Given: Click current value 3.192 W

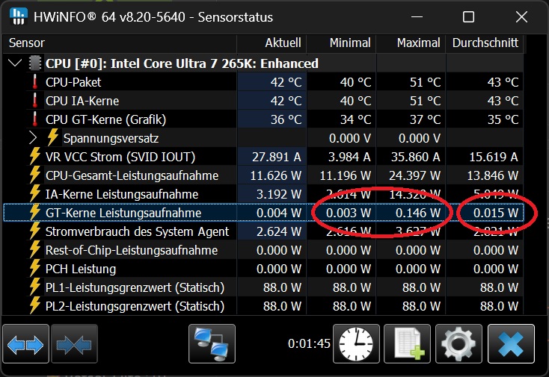Looking at the screenshot, I should pos(279,194).
